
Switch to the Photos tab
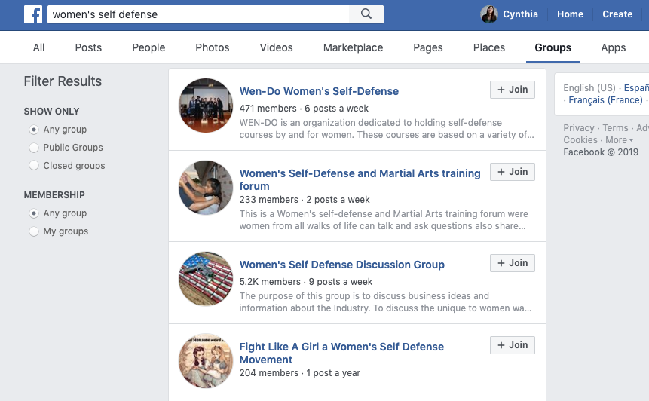tap(213, 47)
